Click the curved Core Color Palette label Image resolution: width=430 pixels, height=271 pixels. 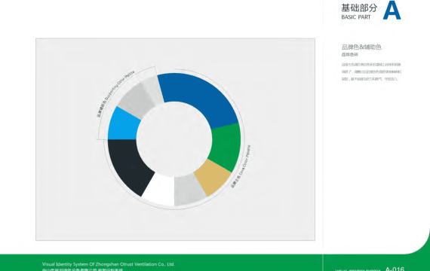tap(241, 166)
